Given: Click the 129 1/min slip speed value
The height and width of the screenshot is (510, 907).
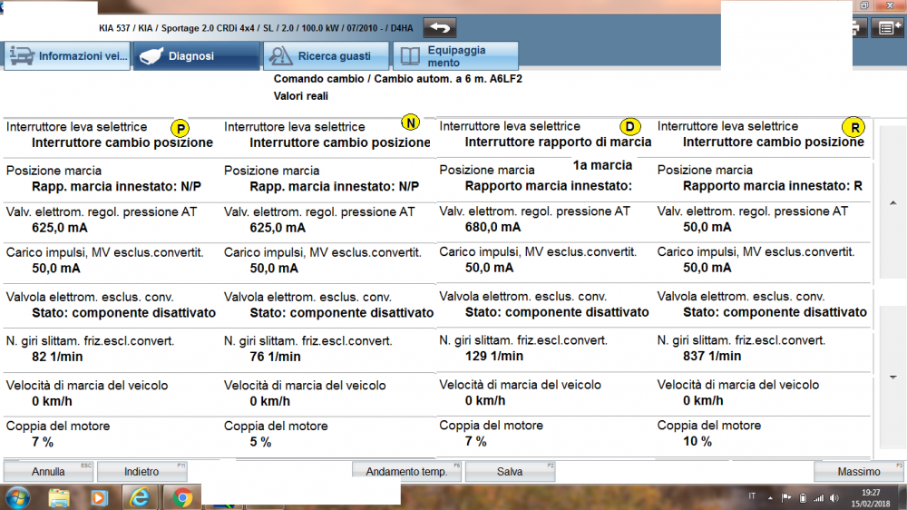Looking at the screenshot, I should [x=494, y=356].
